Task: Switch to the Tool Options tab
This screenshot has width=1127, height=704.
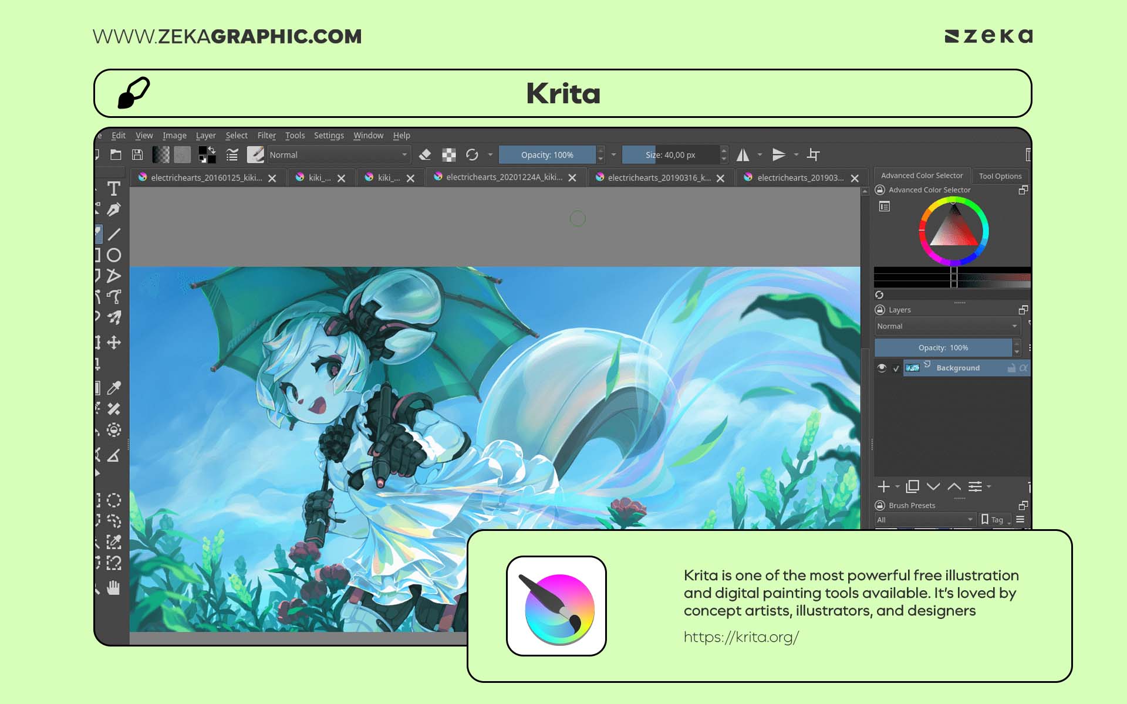Action: 1000,175
